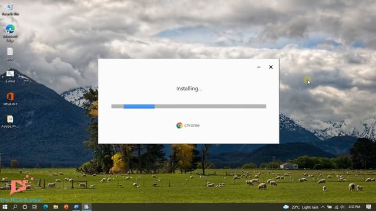Select the Microsoft Edge desktop shortcut
Image resolution: width=376 pixels, height=211 pixels.
pos(10,33)
